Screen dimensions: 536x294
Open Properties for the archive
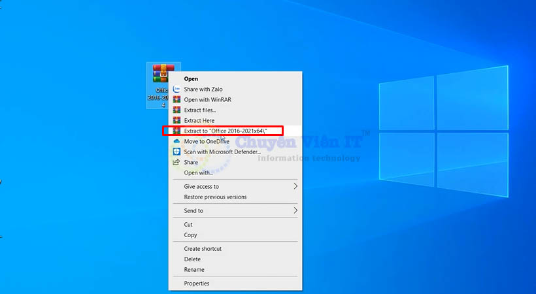(197, 284)
